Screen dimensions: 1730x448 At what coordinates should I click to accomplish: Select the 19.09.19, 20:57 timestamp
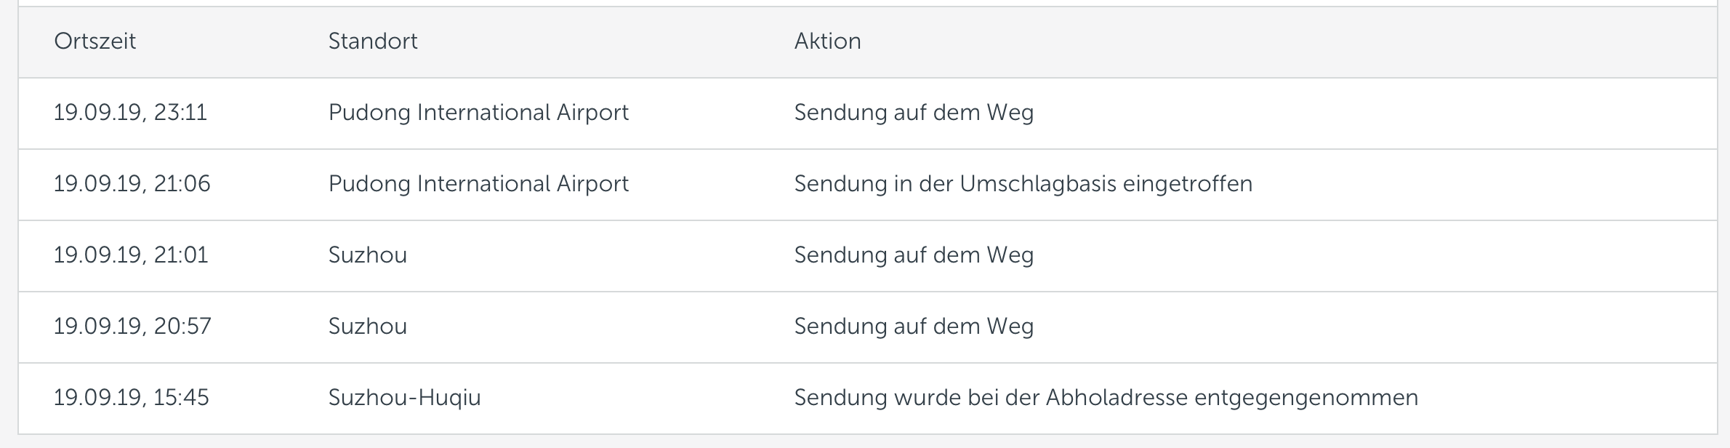132,327
